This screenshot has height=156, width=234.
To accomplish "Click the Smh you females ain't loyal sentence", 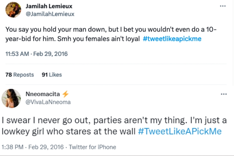I will click(99, 39).
